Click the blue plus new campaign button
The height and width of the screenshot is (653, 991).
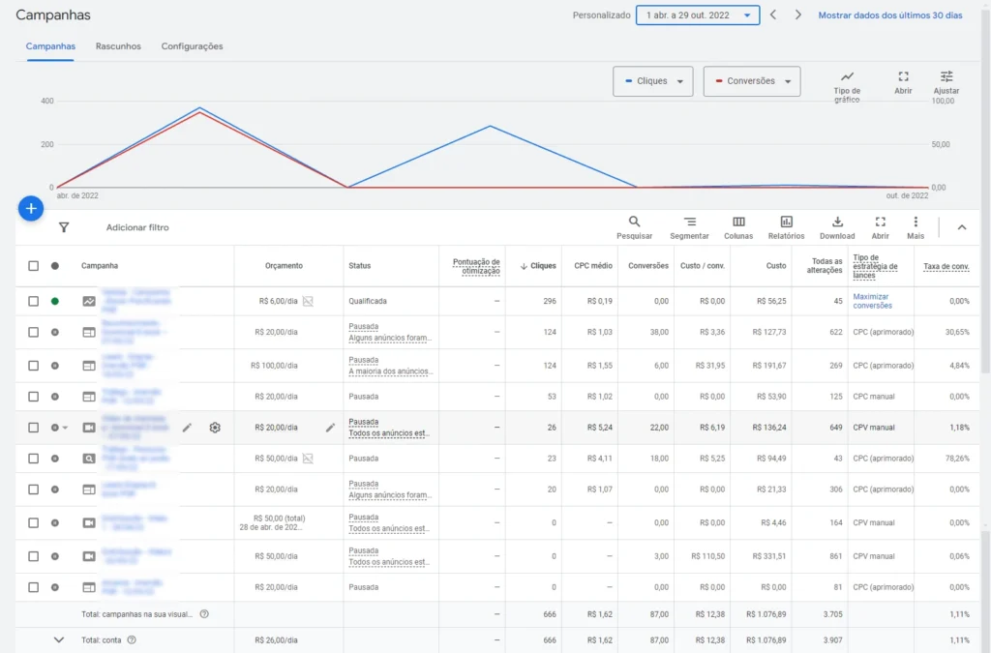pos(31,208)
